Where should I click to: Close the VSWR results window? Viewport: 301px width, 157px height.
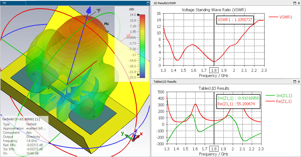pos(299,3)
